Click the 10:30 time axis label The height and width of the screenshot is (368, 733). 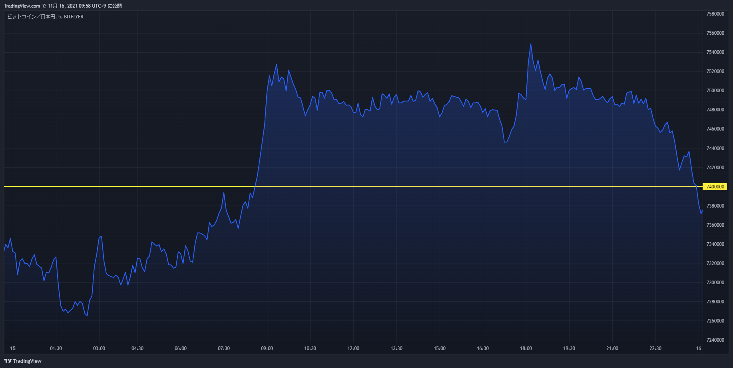tap(310, 348)
